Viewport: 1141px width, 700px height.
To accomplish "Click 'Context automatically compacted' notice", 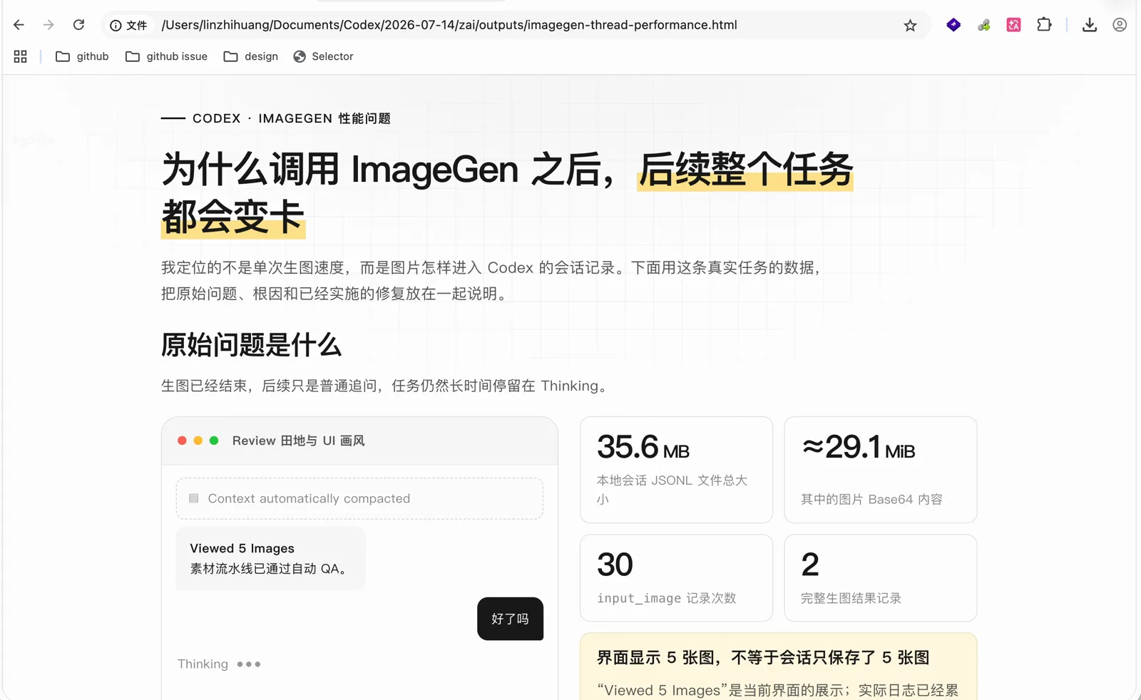I will tap(359, 498).
